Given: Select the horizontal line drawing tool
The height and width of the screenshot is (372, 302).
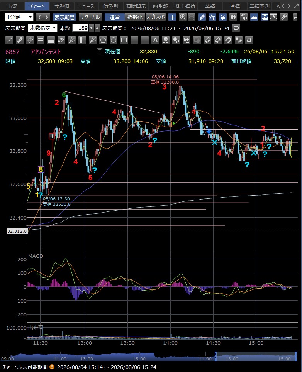Looking at the screenshot, I should (x=134, y=40).
